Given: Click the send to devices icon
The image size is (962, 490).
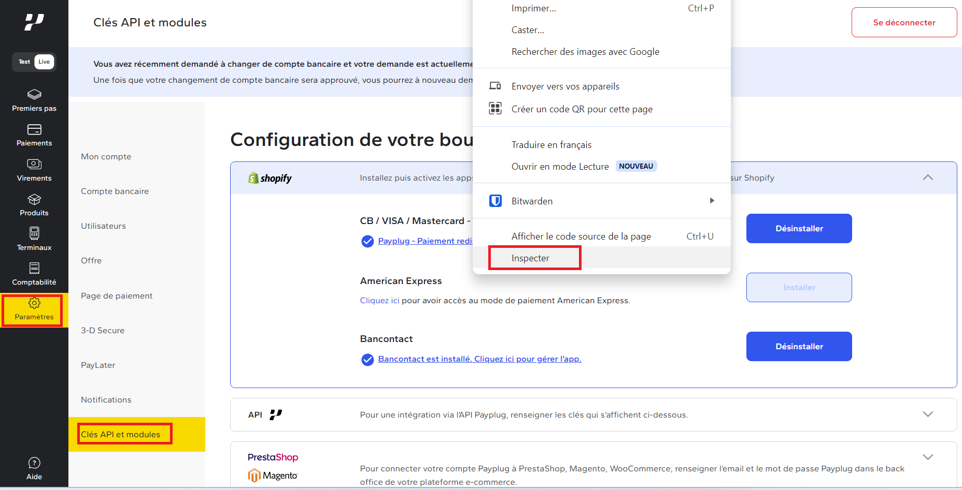Looking at the screenshot, I should [x=496, y=86].
